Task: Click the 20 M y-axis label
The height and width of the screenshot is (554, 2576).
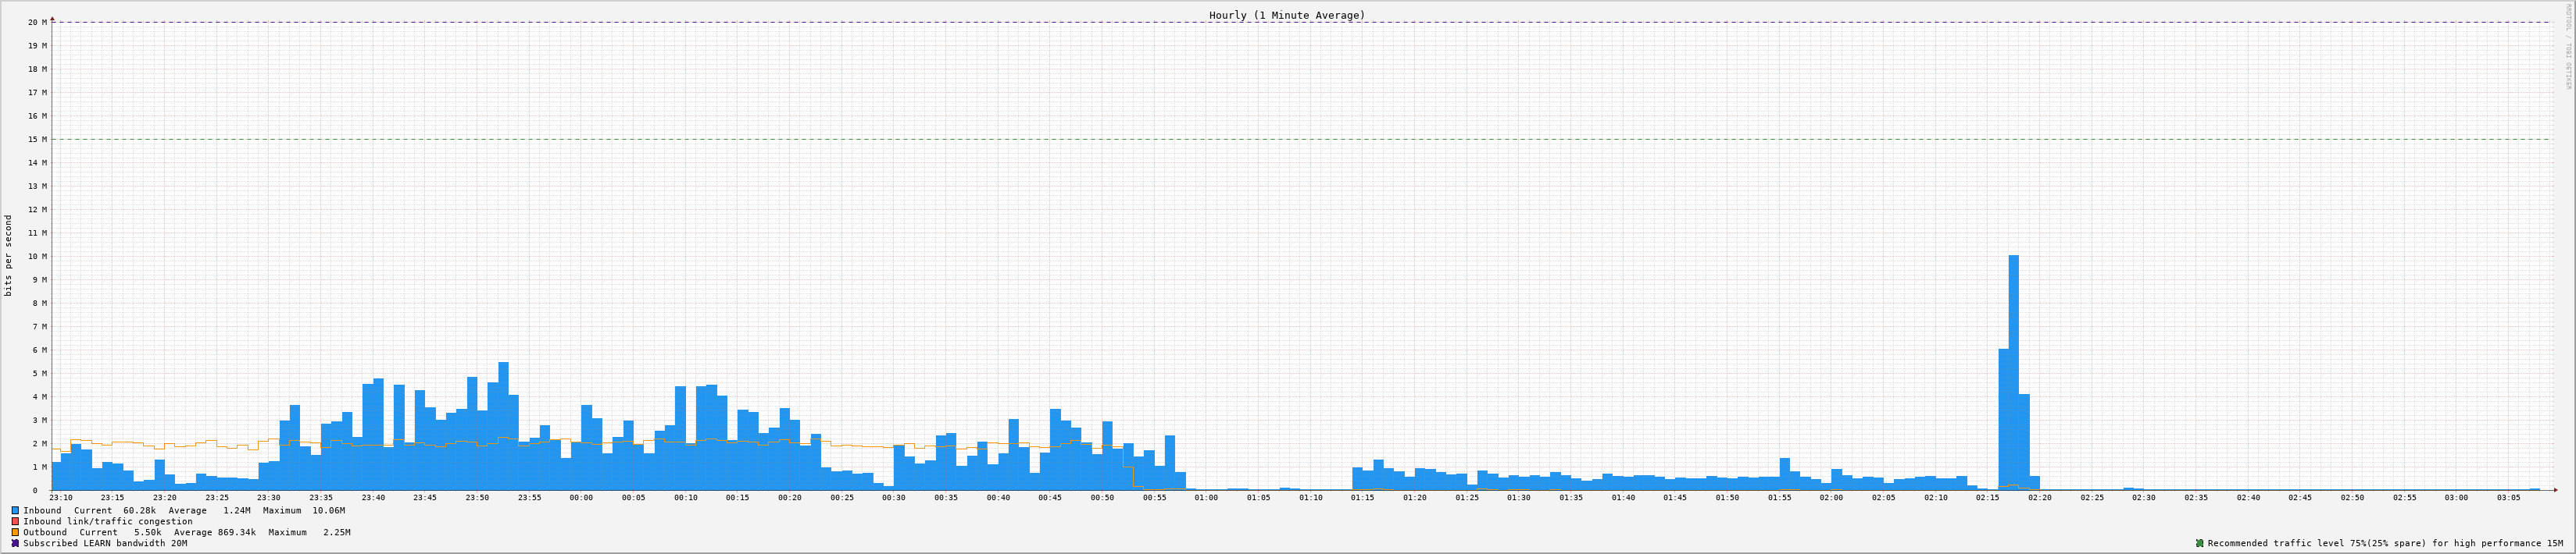Action: pos(37,22)
